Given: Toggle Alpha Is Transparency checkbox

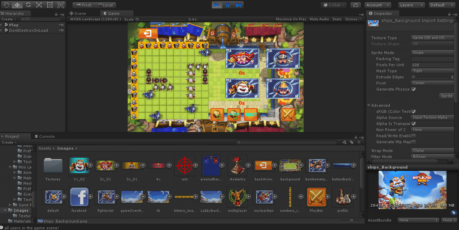Looking at the screenshot, I should click(413, 124).
